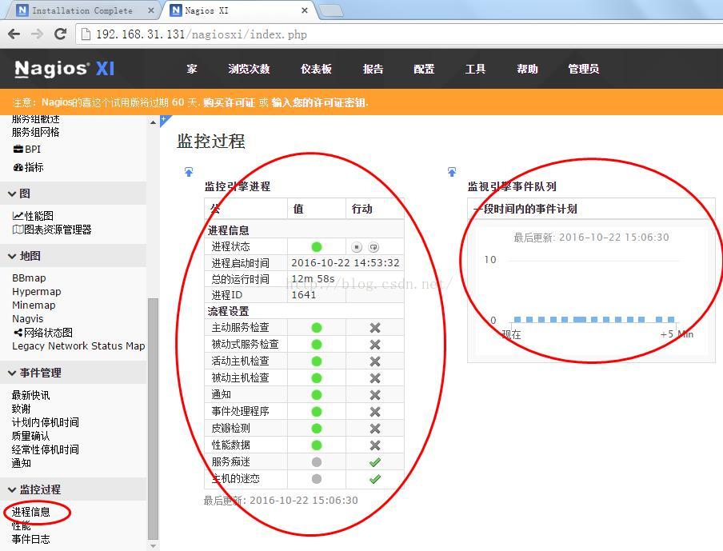Disable 事件处理程序 with its X icon
The image size is (723, 551).
tap(375, 412)
